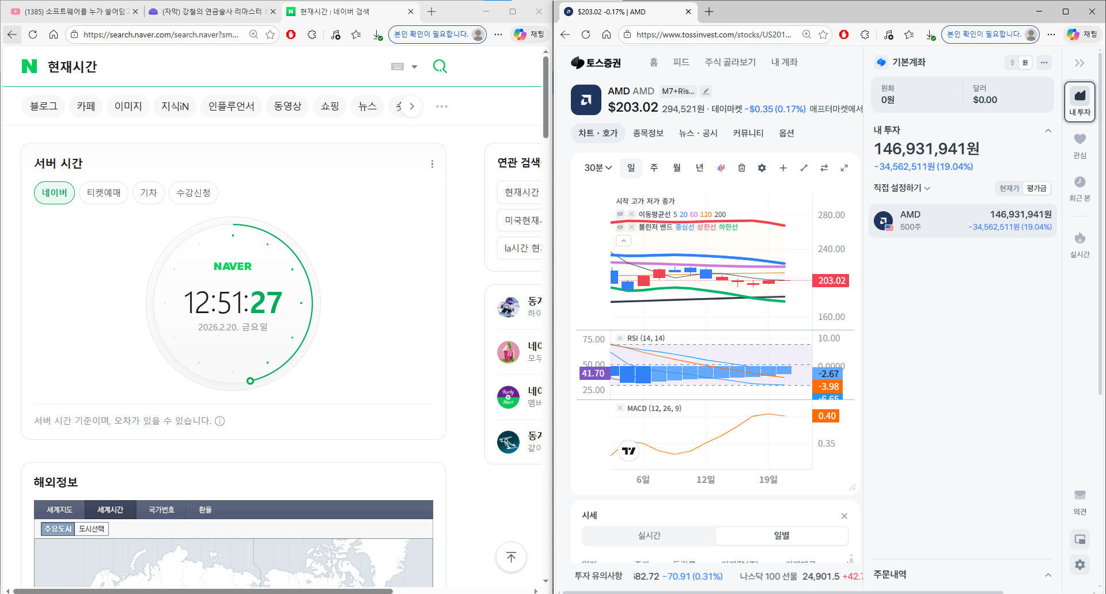Open the 서버 시간 card three-dot menu
The image size is (1106, 594).
(x=432, y=164)
